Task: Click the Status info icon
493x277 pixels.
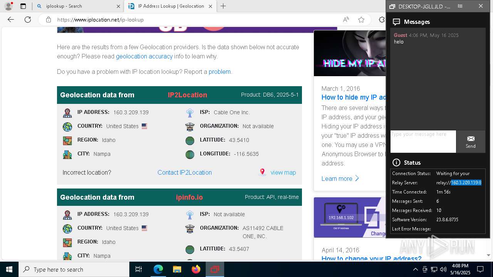Action: pos(396,162)
